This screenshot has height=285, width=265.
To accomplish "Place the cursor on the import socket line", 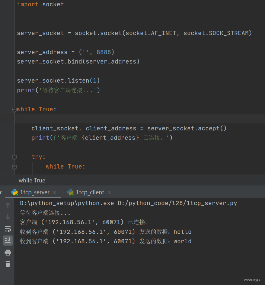I will point(40,4).
